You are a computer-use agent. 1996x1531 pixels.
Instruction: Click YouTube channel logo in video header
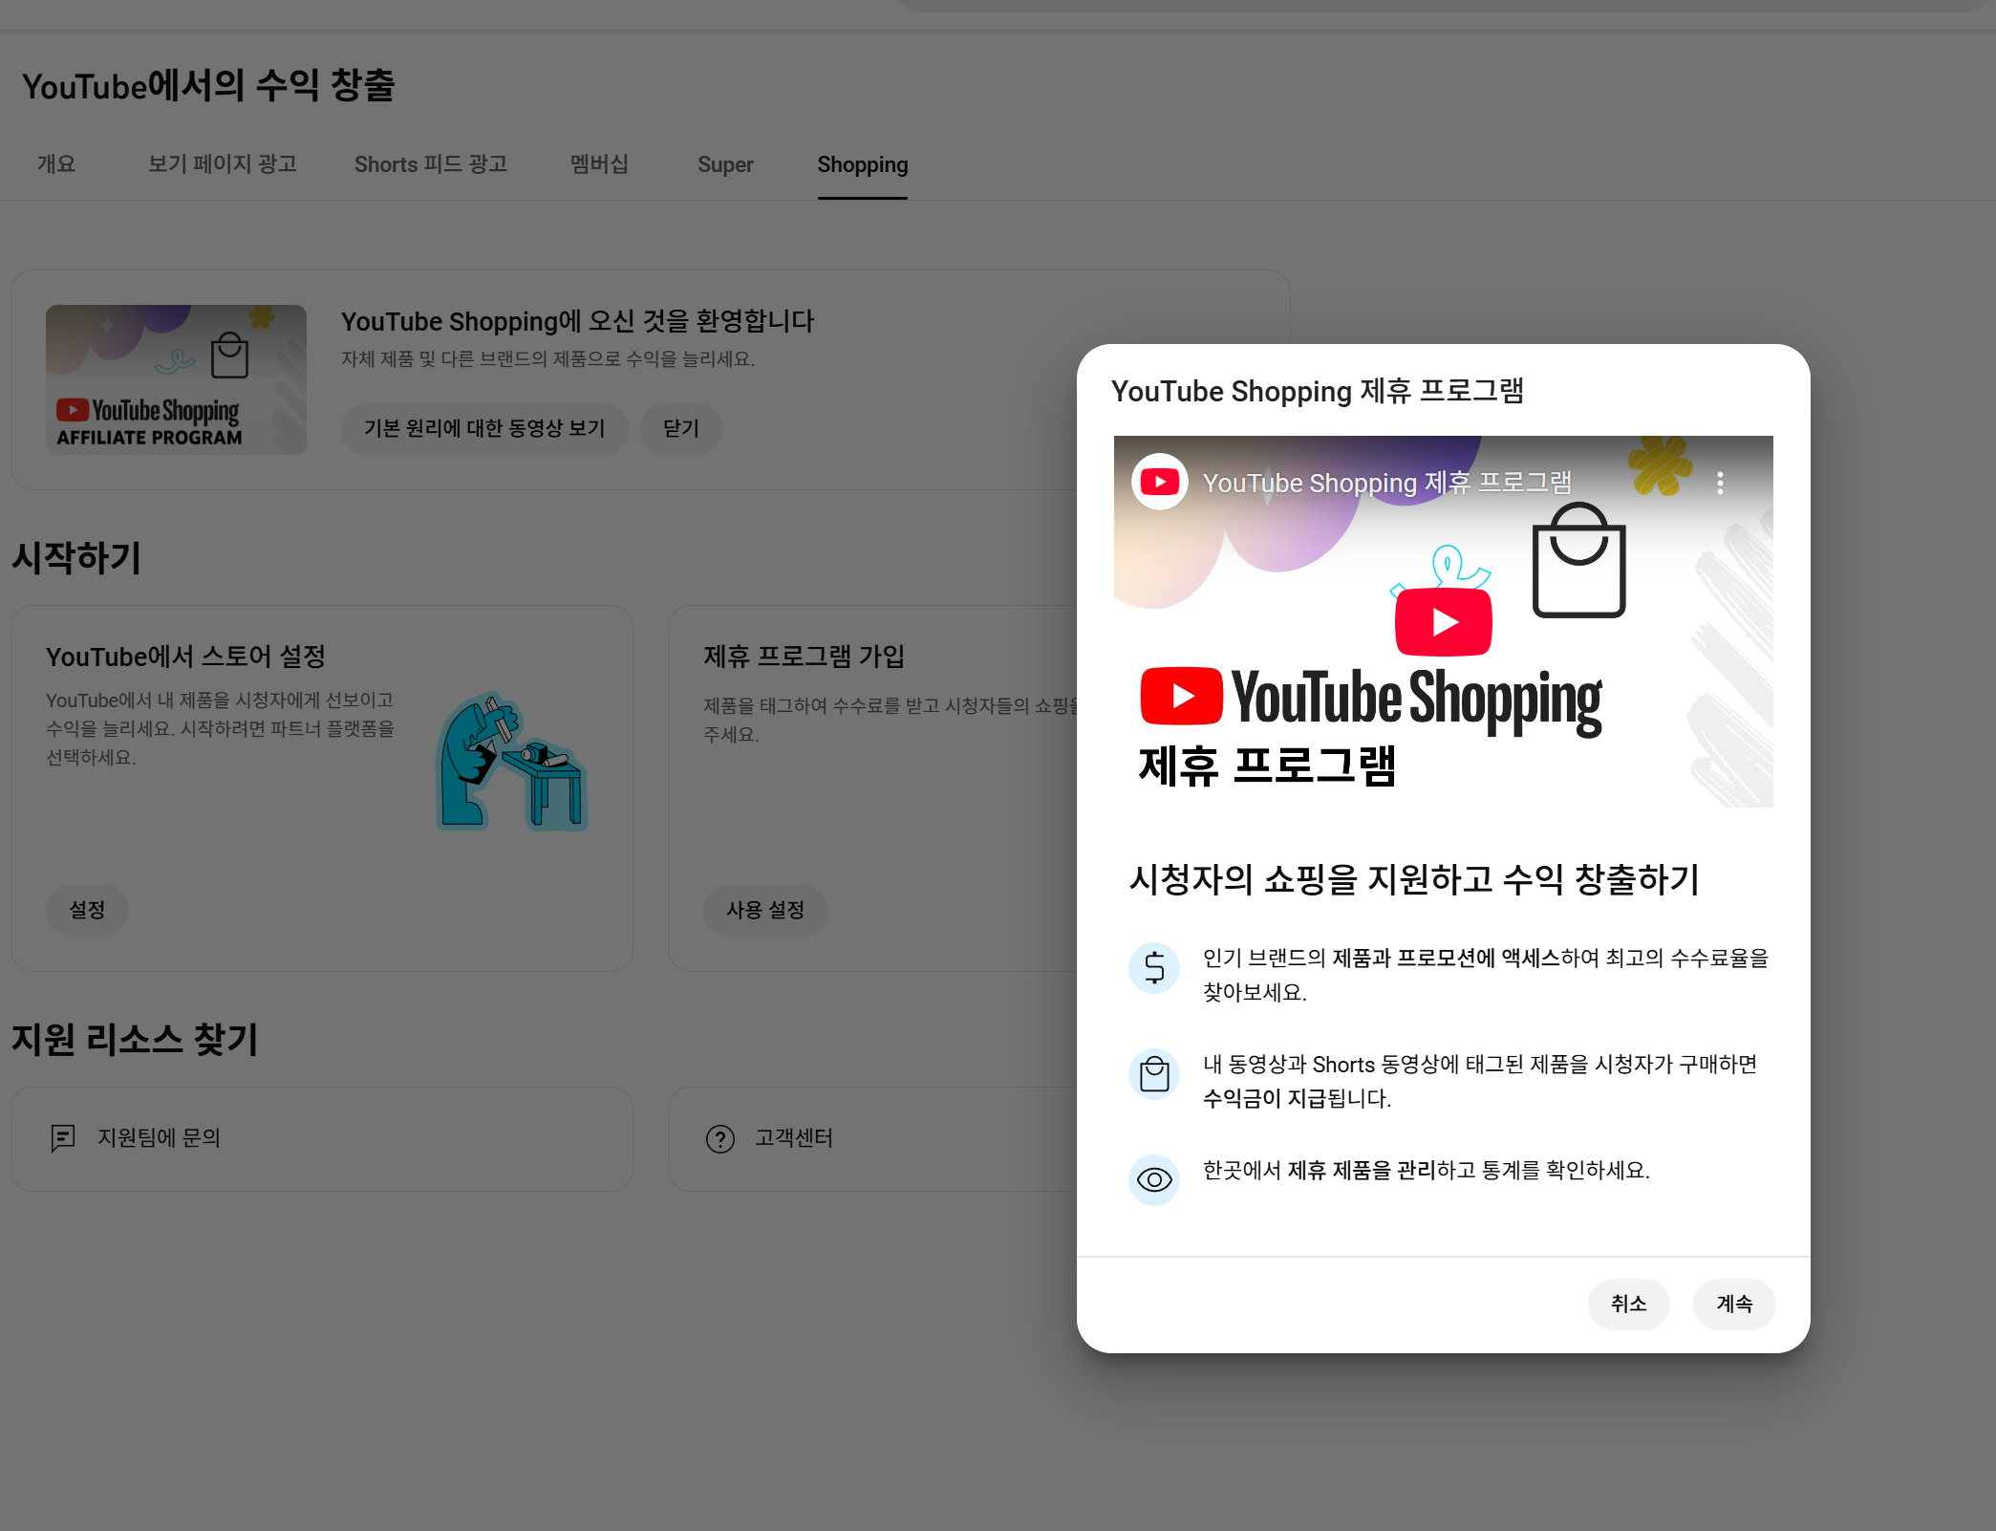(x=1159, y=482)
